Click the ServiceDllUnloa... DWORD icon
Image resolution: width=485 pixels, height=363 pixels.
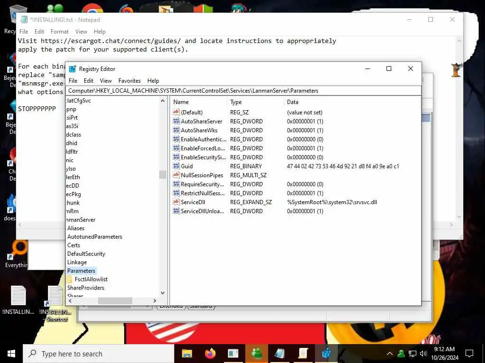tap(176, 211)
